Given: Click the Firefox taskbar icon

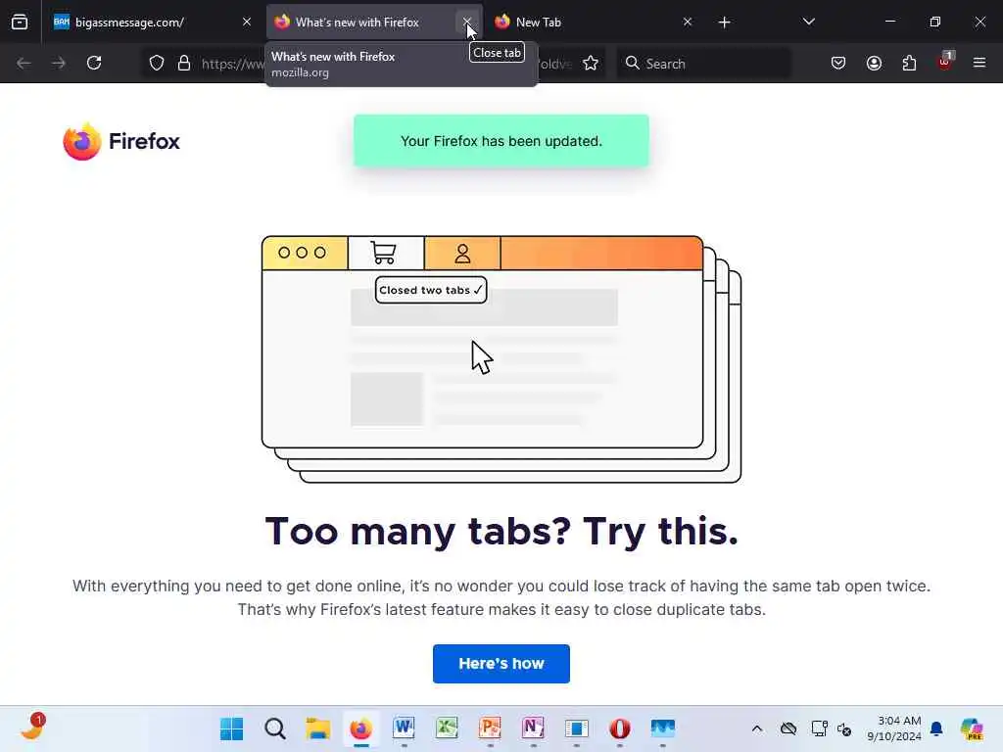Looking at the screenshot, I should [x=361, y=728].
